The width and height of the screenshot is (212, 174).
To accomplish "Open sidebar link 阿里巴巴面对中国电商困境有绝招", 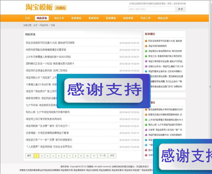I will click(x=165, y=114).
